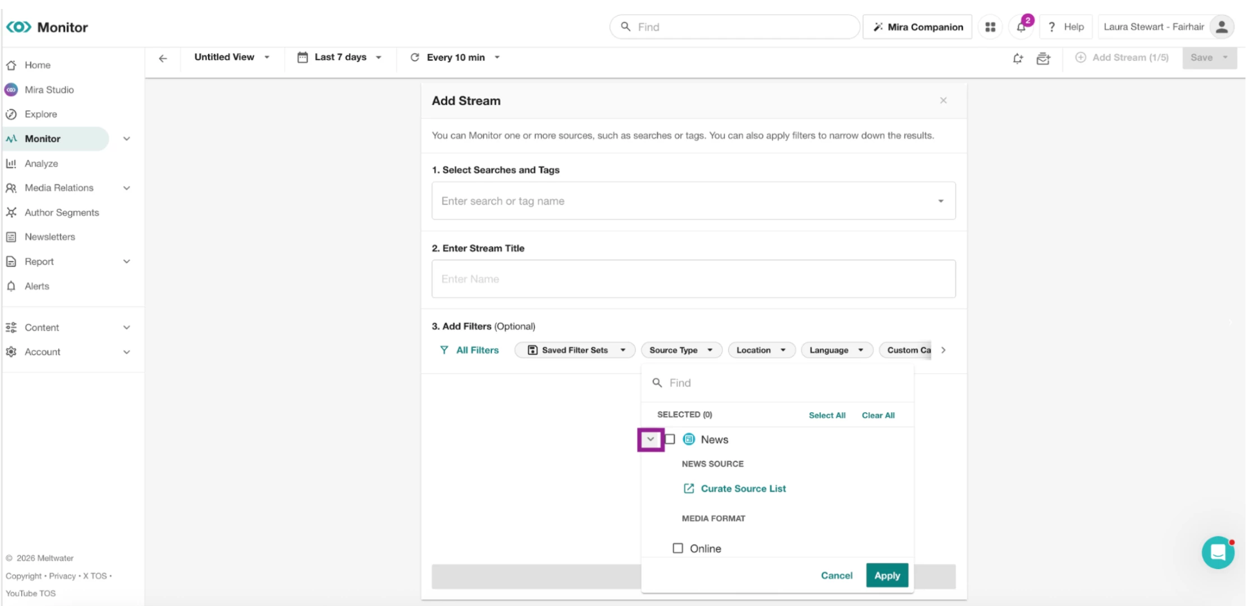This screenshot has height=606, width=1246.
Task: Expand the Content submenu chevron
Action: point(127,328)
